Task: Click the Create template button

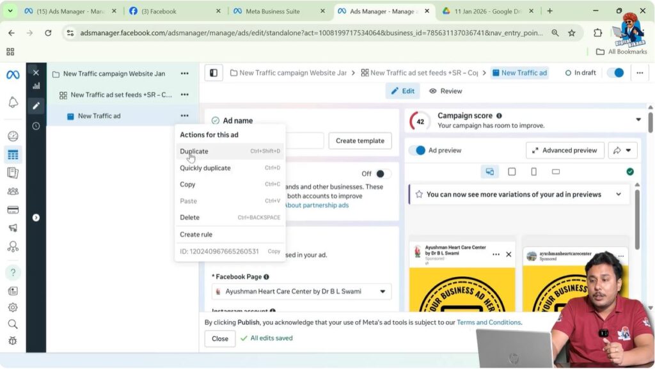Action: (360, 141)
